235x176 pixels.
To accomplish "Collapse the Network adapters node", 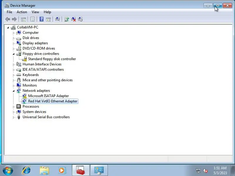I will [14, 91].
